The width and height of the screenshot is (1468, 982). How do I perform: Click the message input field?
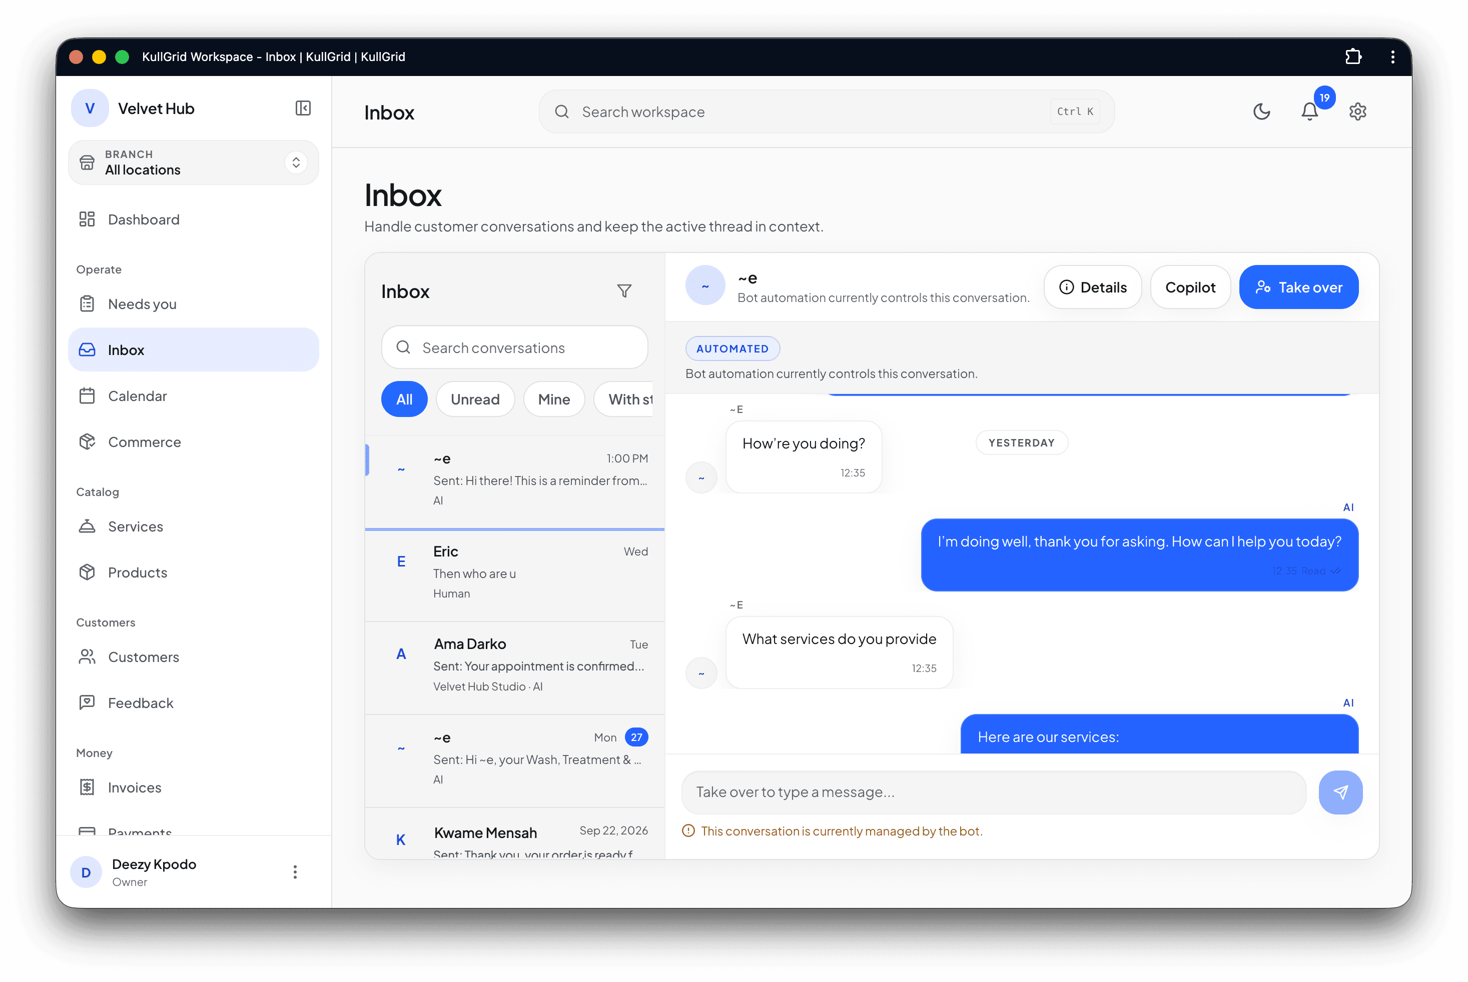[x=994, y=792]
